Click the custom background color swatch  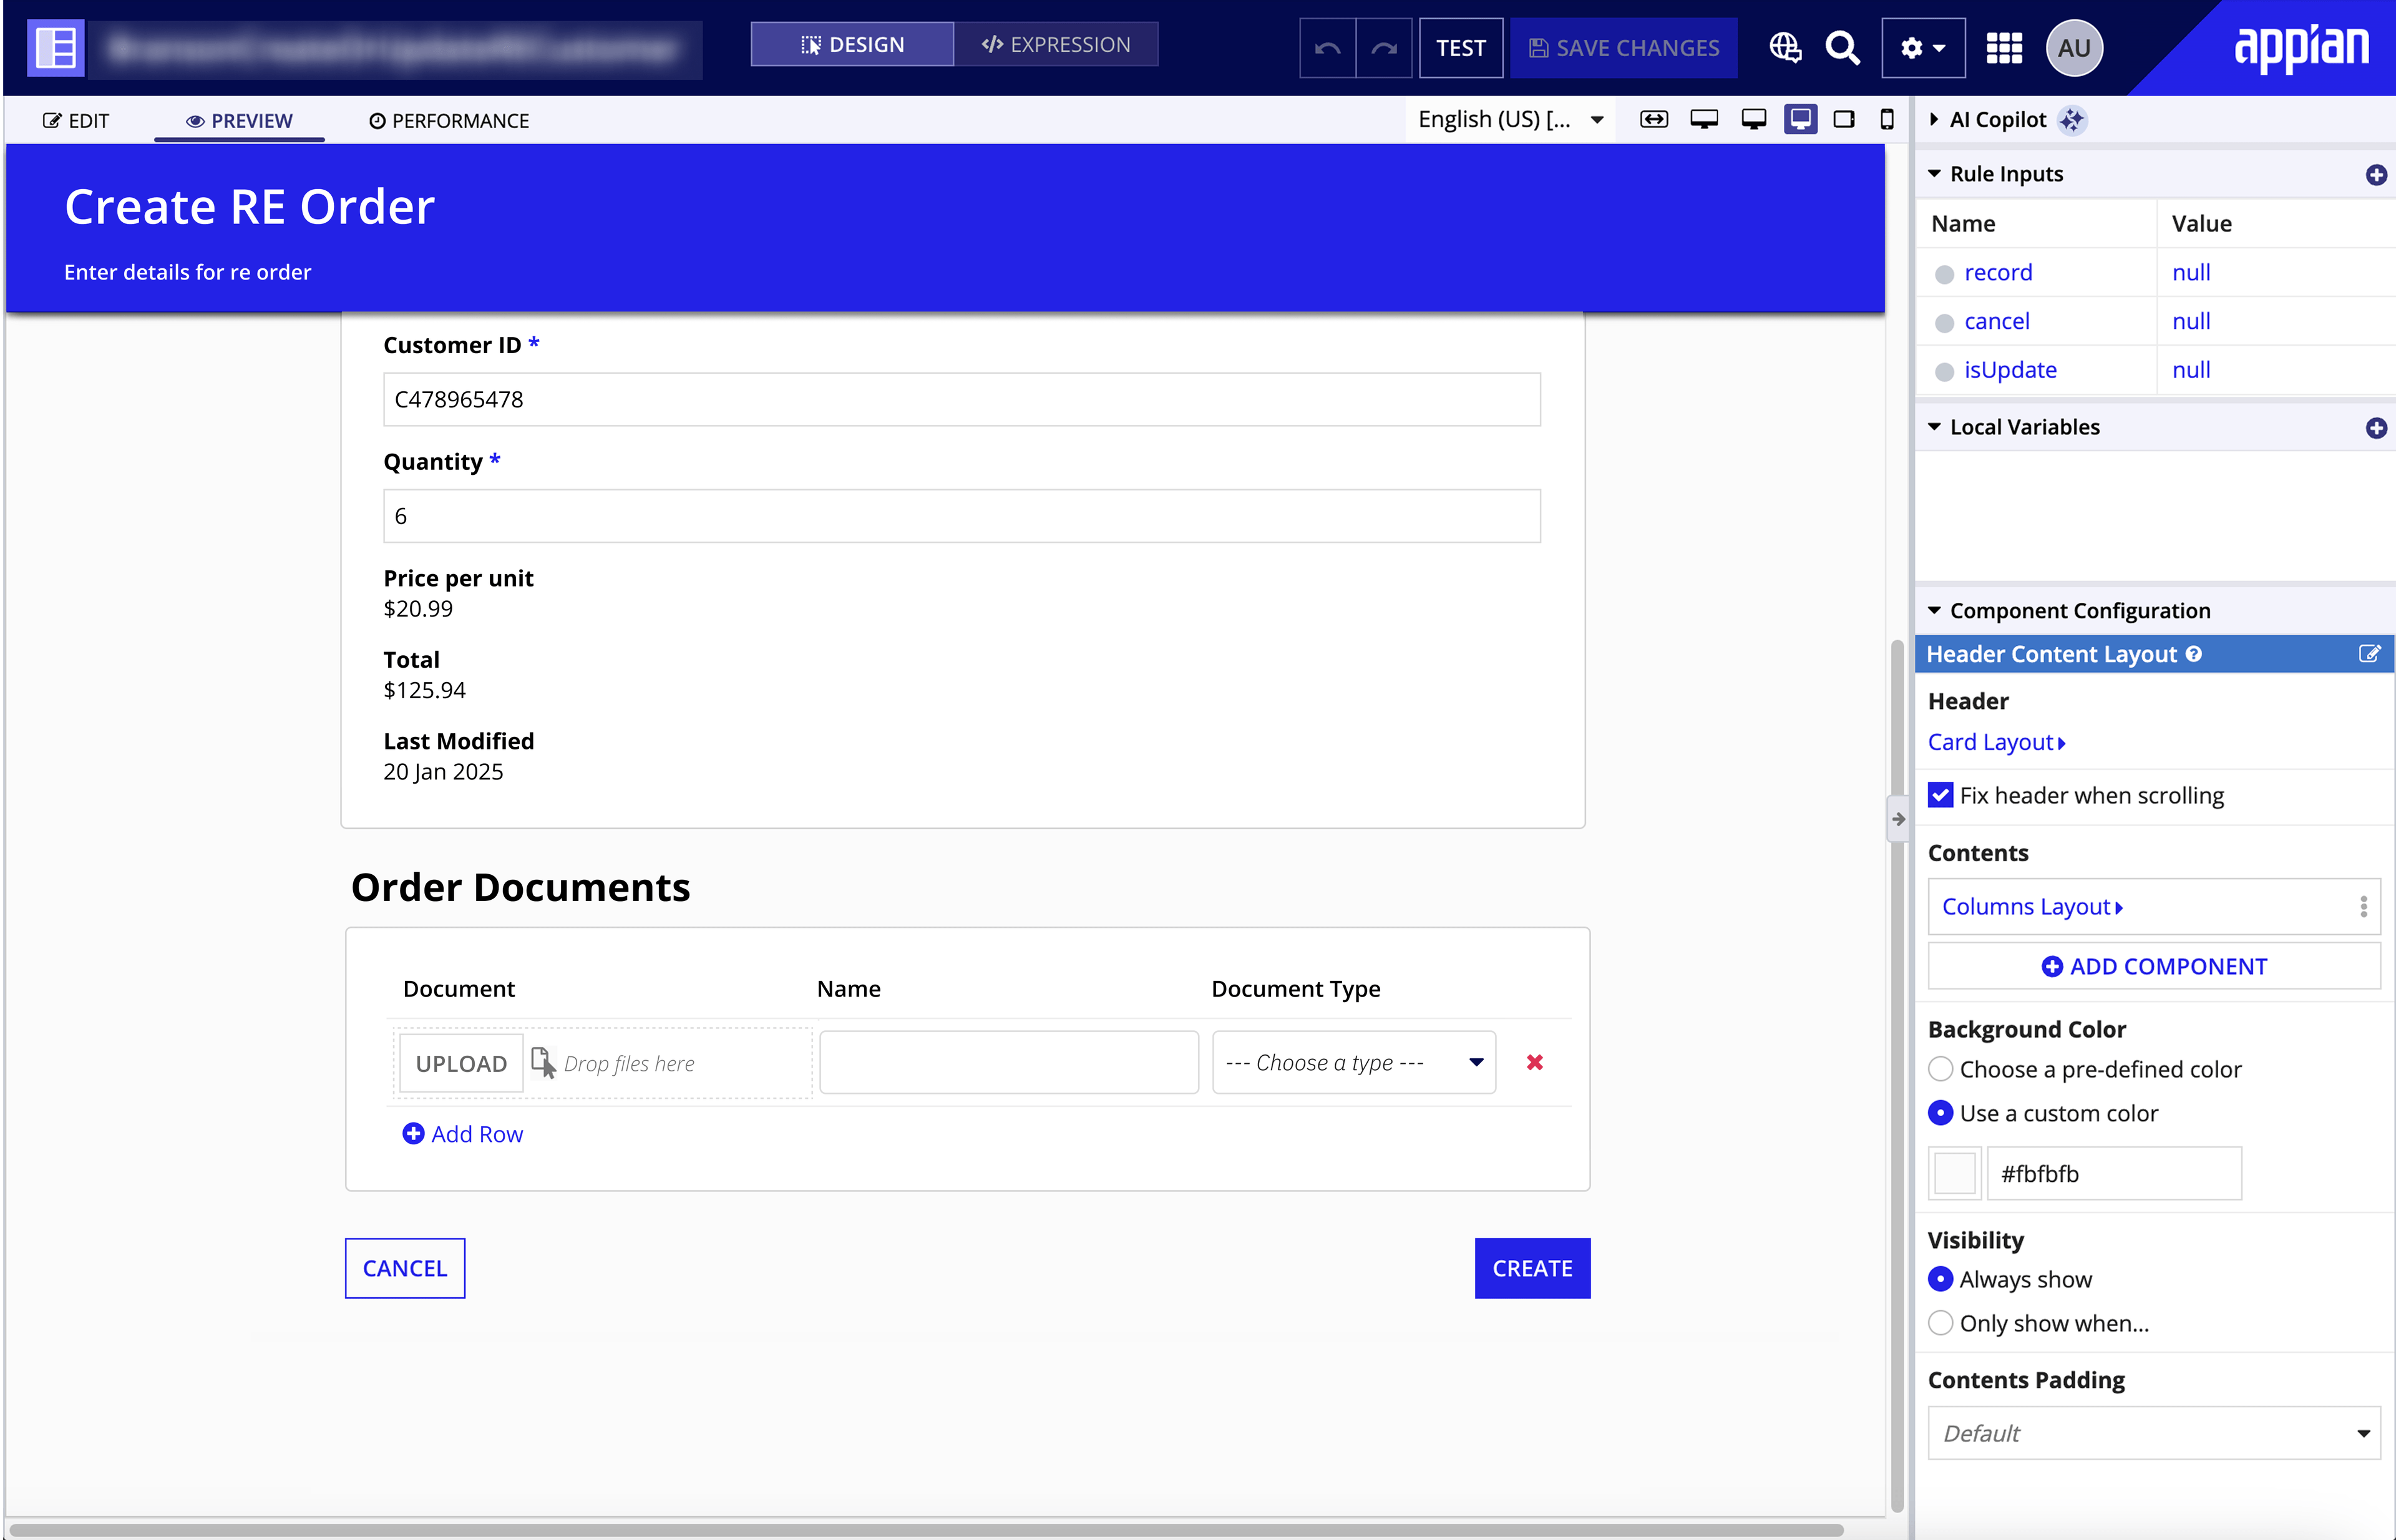(x=1954, y=1173)
